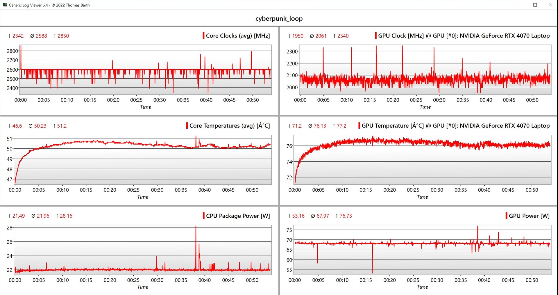Click the GPU Power [W] chart title
Image resolution: width=558 pixels, height=295 pixels.
pyautogui.click(x=529, y=216)
